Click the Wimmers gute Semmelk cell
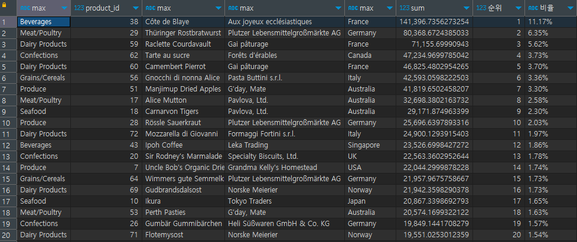The width and height of the screenshot is (577, 242). 183,179
